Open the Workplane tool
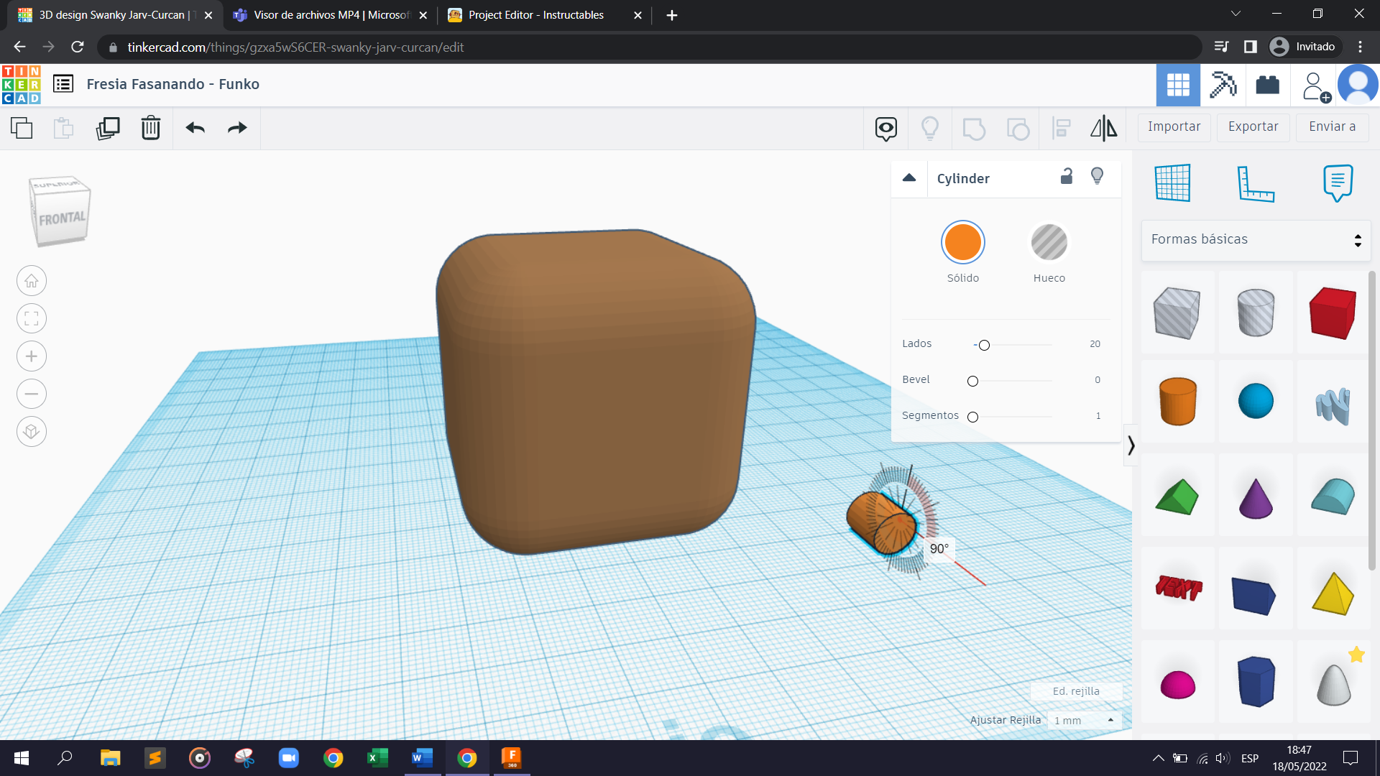 (x=1173, y=183)
